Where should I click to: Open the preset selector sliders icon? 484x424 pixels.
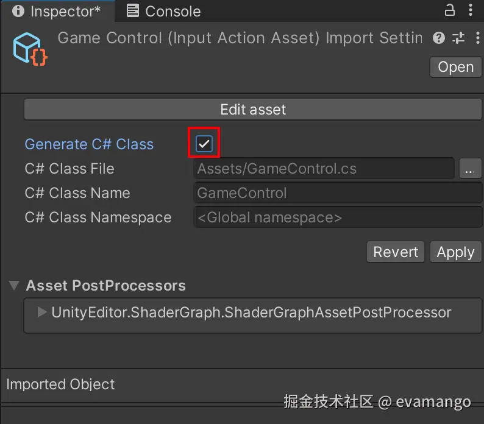tap(458, 38)
